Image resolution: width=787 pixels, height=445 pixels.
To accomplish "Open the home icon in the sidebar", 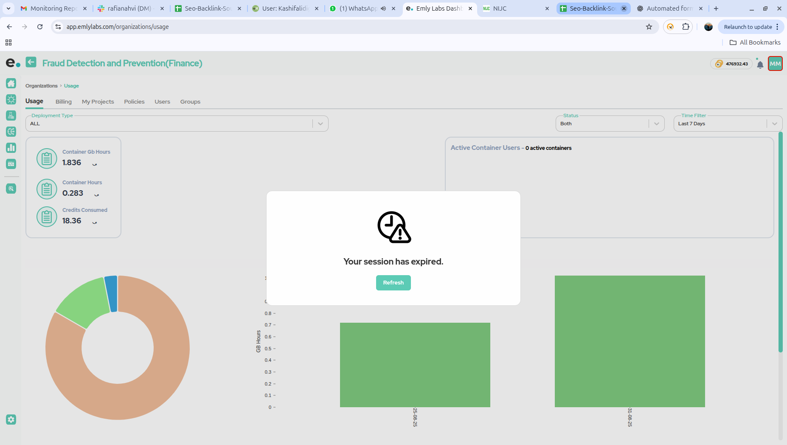I will click(11, 83).
